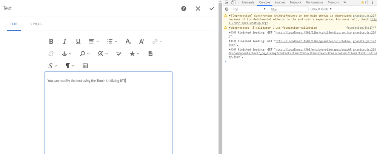Expand the @deprecated validator warning
Viewport: 377px width, 154px height.
[229, 28]
